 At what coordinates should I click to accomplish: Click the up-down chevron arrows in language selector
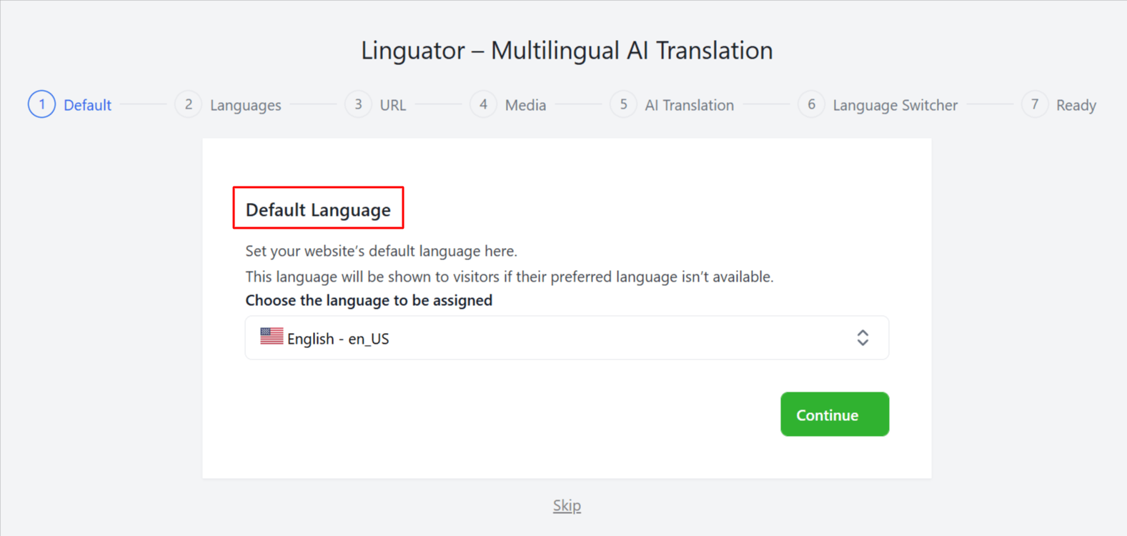(863, 338)
